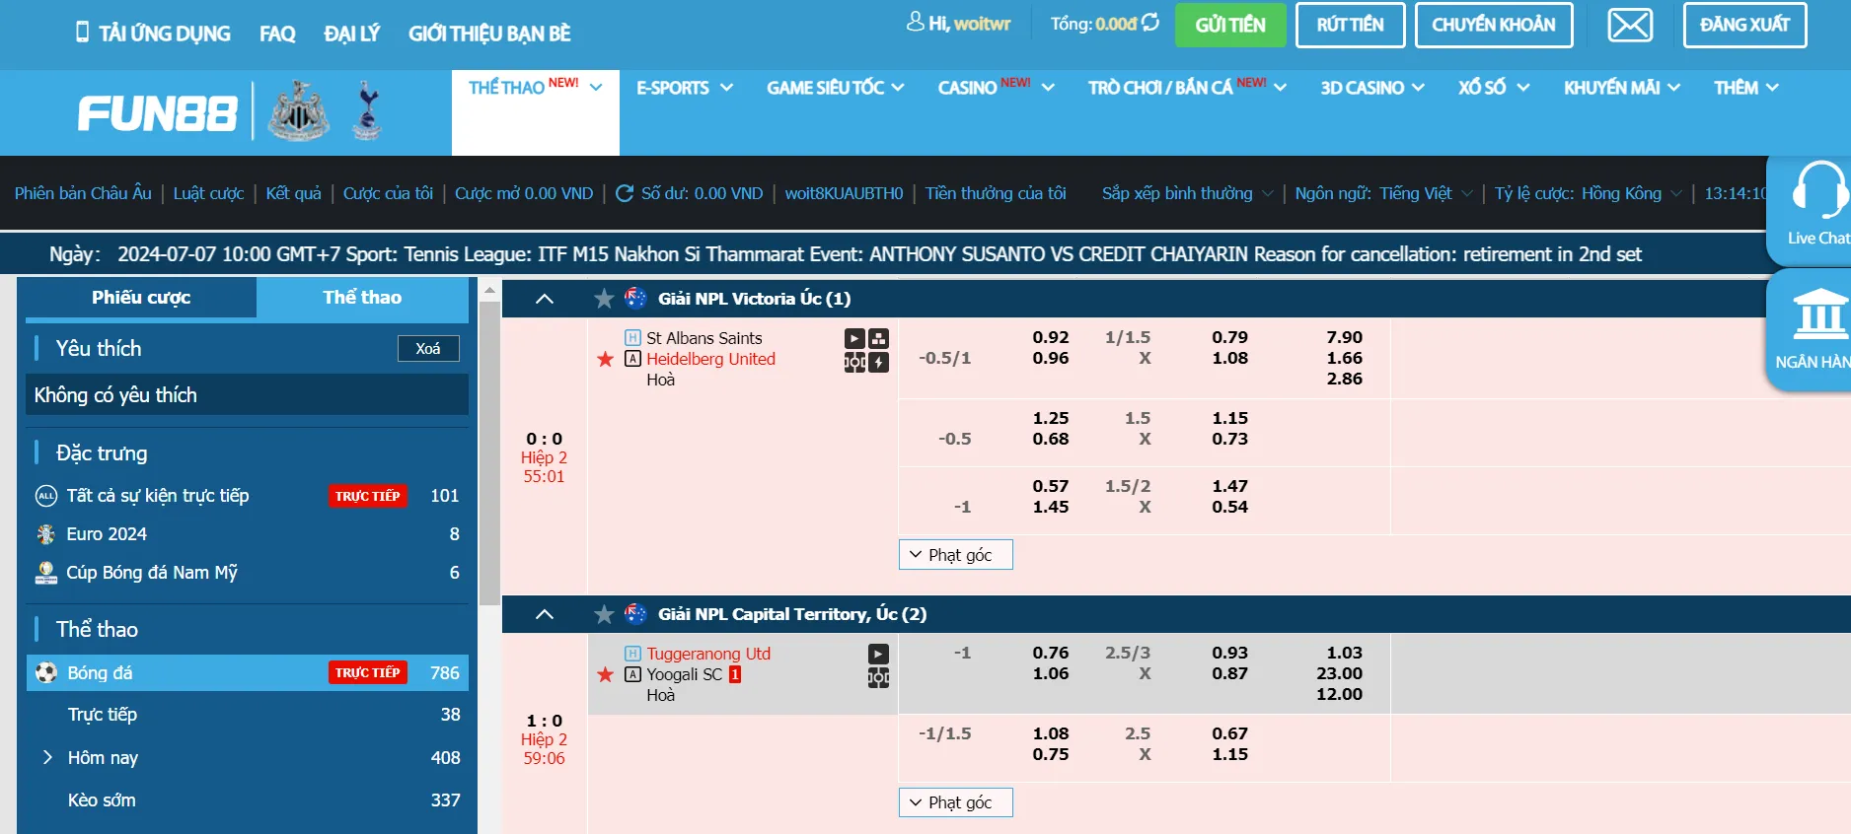
Task: Open match statistics icon for St Albans Saints
Action: click(878, 338)
